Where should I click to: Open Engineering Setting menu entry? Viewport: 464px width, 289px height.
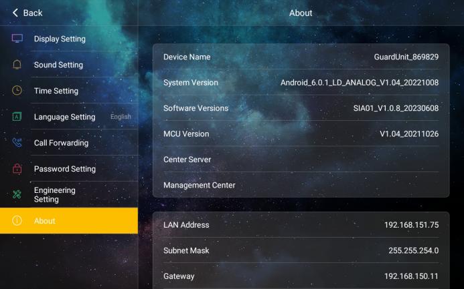[69, 195]
